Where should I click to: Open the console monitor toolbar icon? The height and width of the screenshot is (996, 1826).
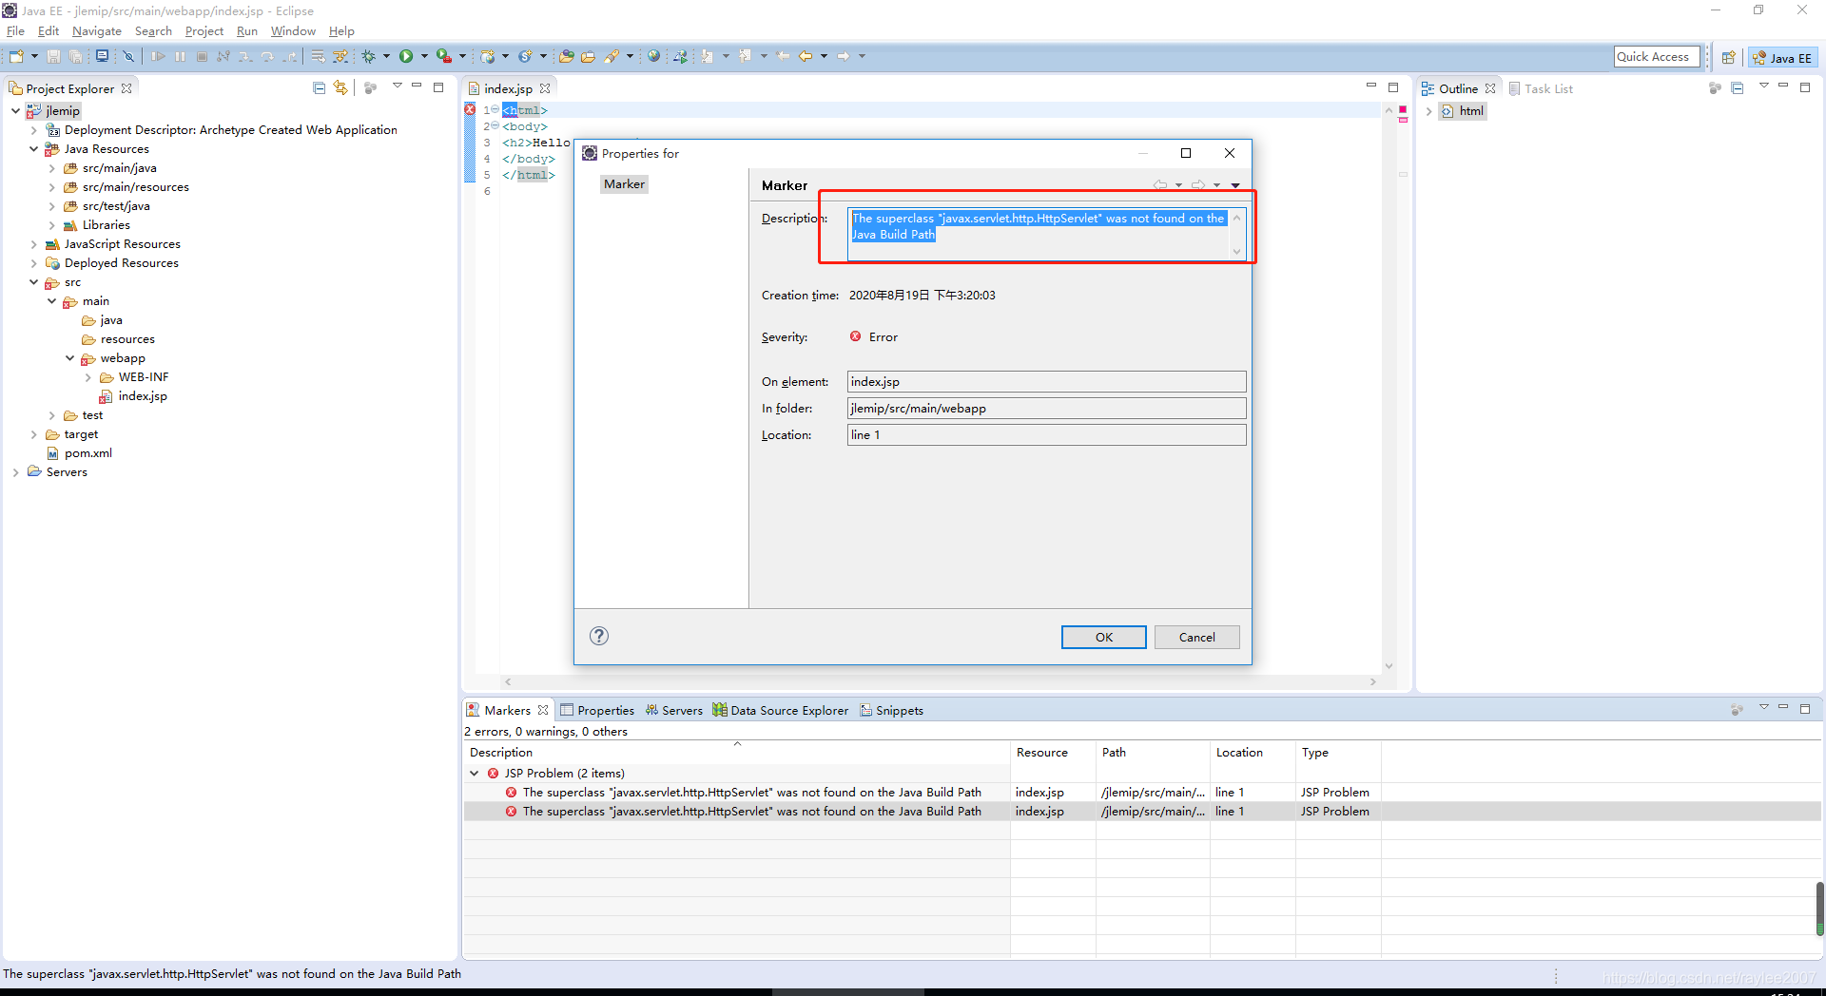[x=102, y=57]
